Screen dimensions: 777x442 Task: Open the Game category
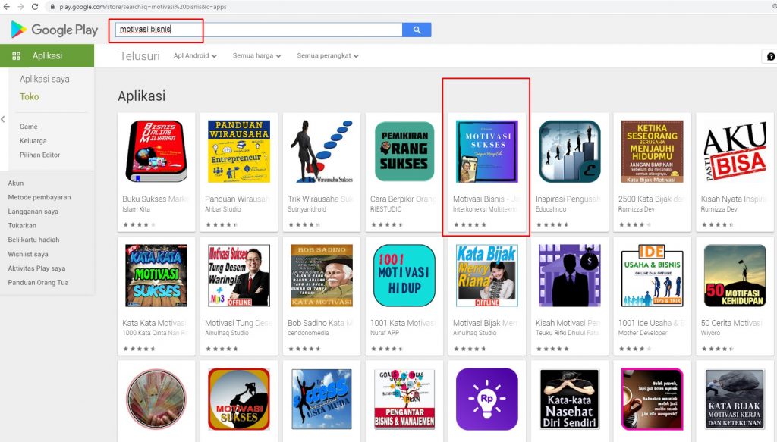tap(29, 127)
